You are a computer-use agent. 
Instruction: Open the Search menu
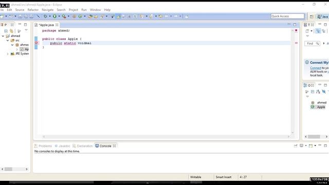pos(61,10)
